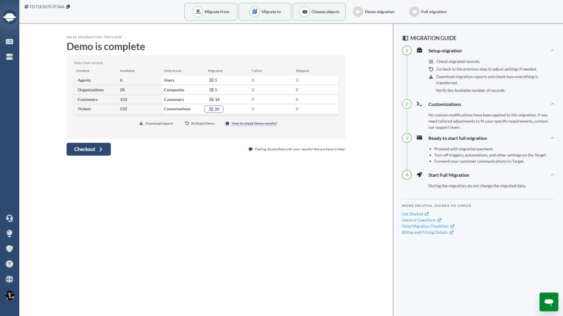This screenshot has height=316, width=563.
Task: Open Get Started guide link
Action: (x=415, y=214)
